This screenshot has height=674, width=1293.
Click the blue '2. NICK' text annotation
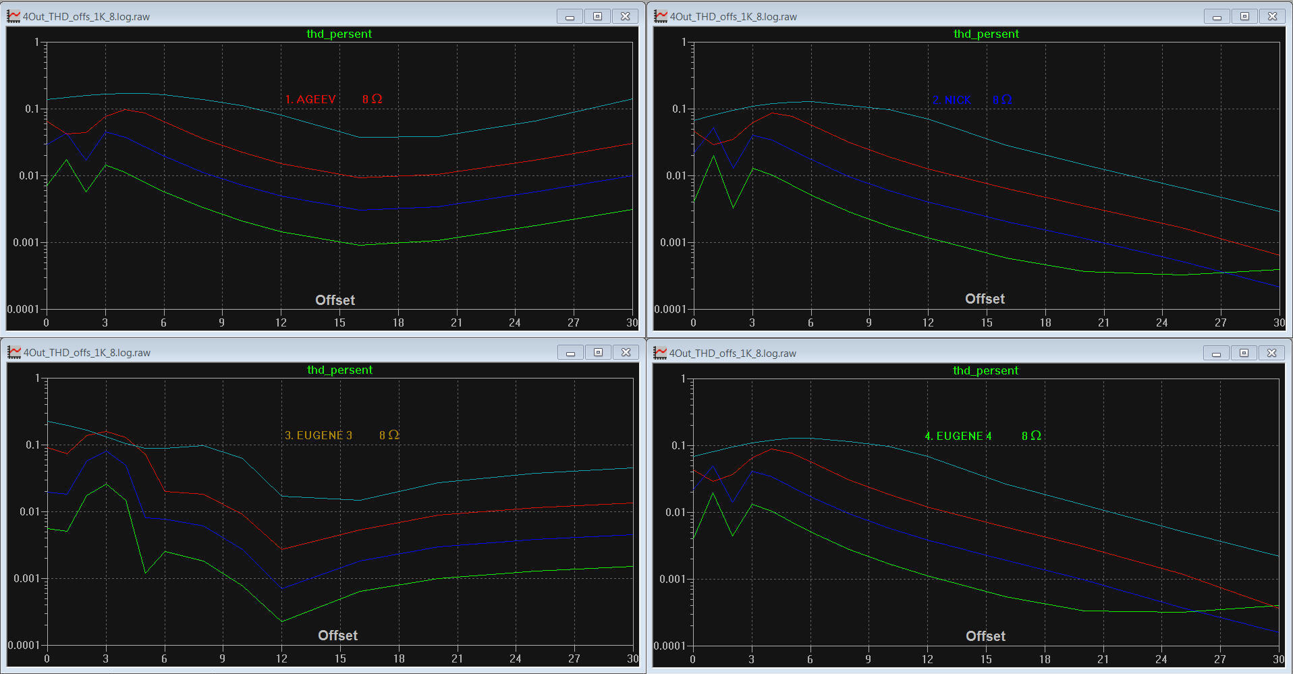coord(952,100)
